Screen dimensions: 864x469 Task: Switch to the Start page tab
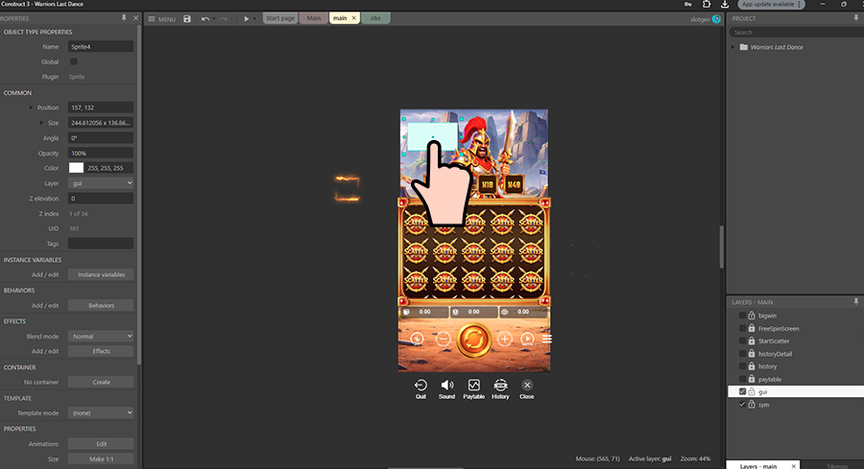click(x=280, y=18)
